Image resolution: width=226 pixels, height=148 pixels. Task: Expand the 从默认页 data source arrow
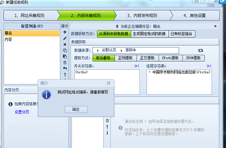pos(98,51)
